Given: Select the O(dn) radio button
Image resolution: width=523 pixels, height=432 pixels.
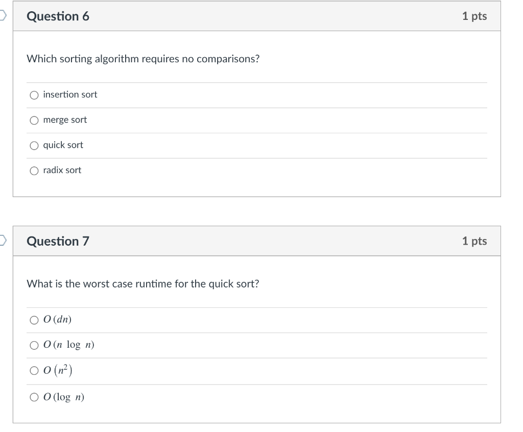Looking at the screenshot, I should 34,320.
